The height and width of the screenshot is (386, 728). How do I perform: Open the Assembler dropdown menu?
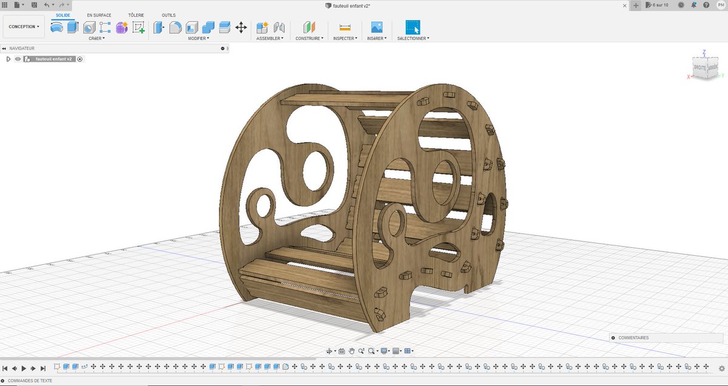point(270,38)
